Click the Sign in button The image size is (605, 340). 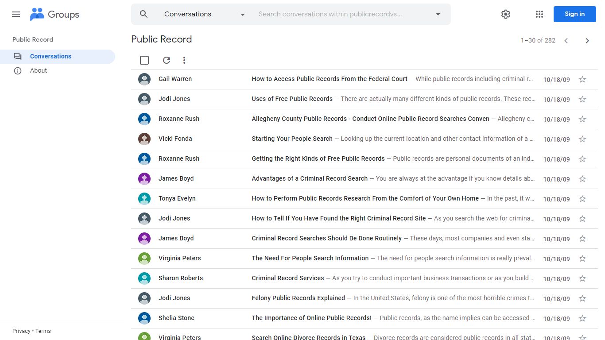pos(574,14)
